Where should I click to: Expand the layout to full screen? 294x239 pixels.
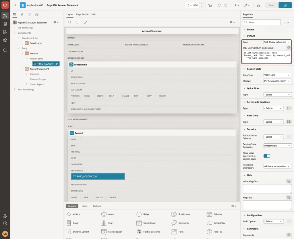point(86,22)
